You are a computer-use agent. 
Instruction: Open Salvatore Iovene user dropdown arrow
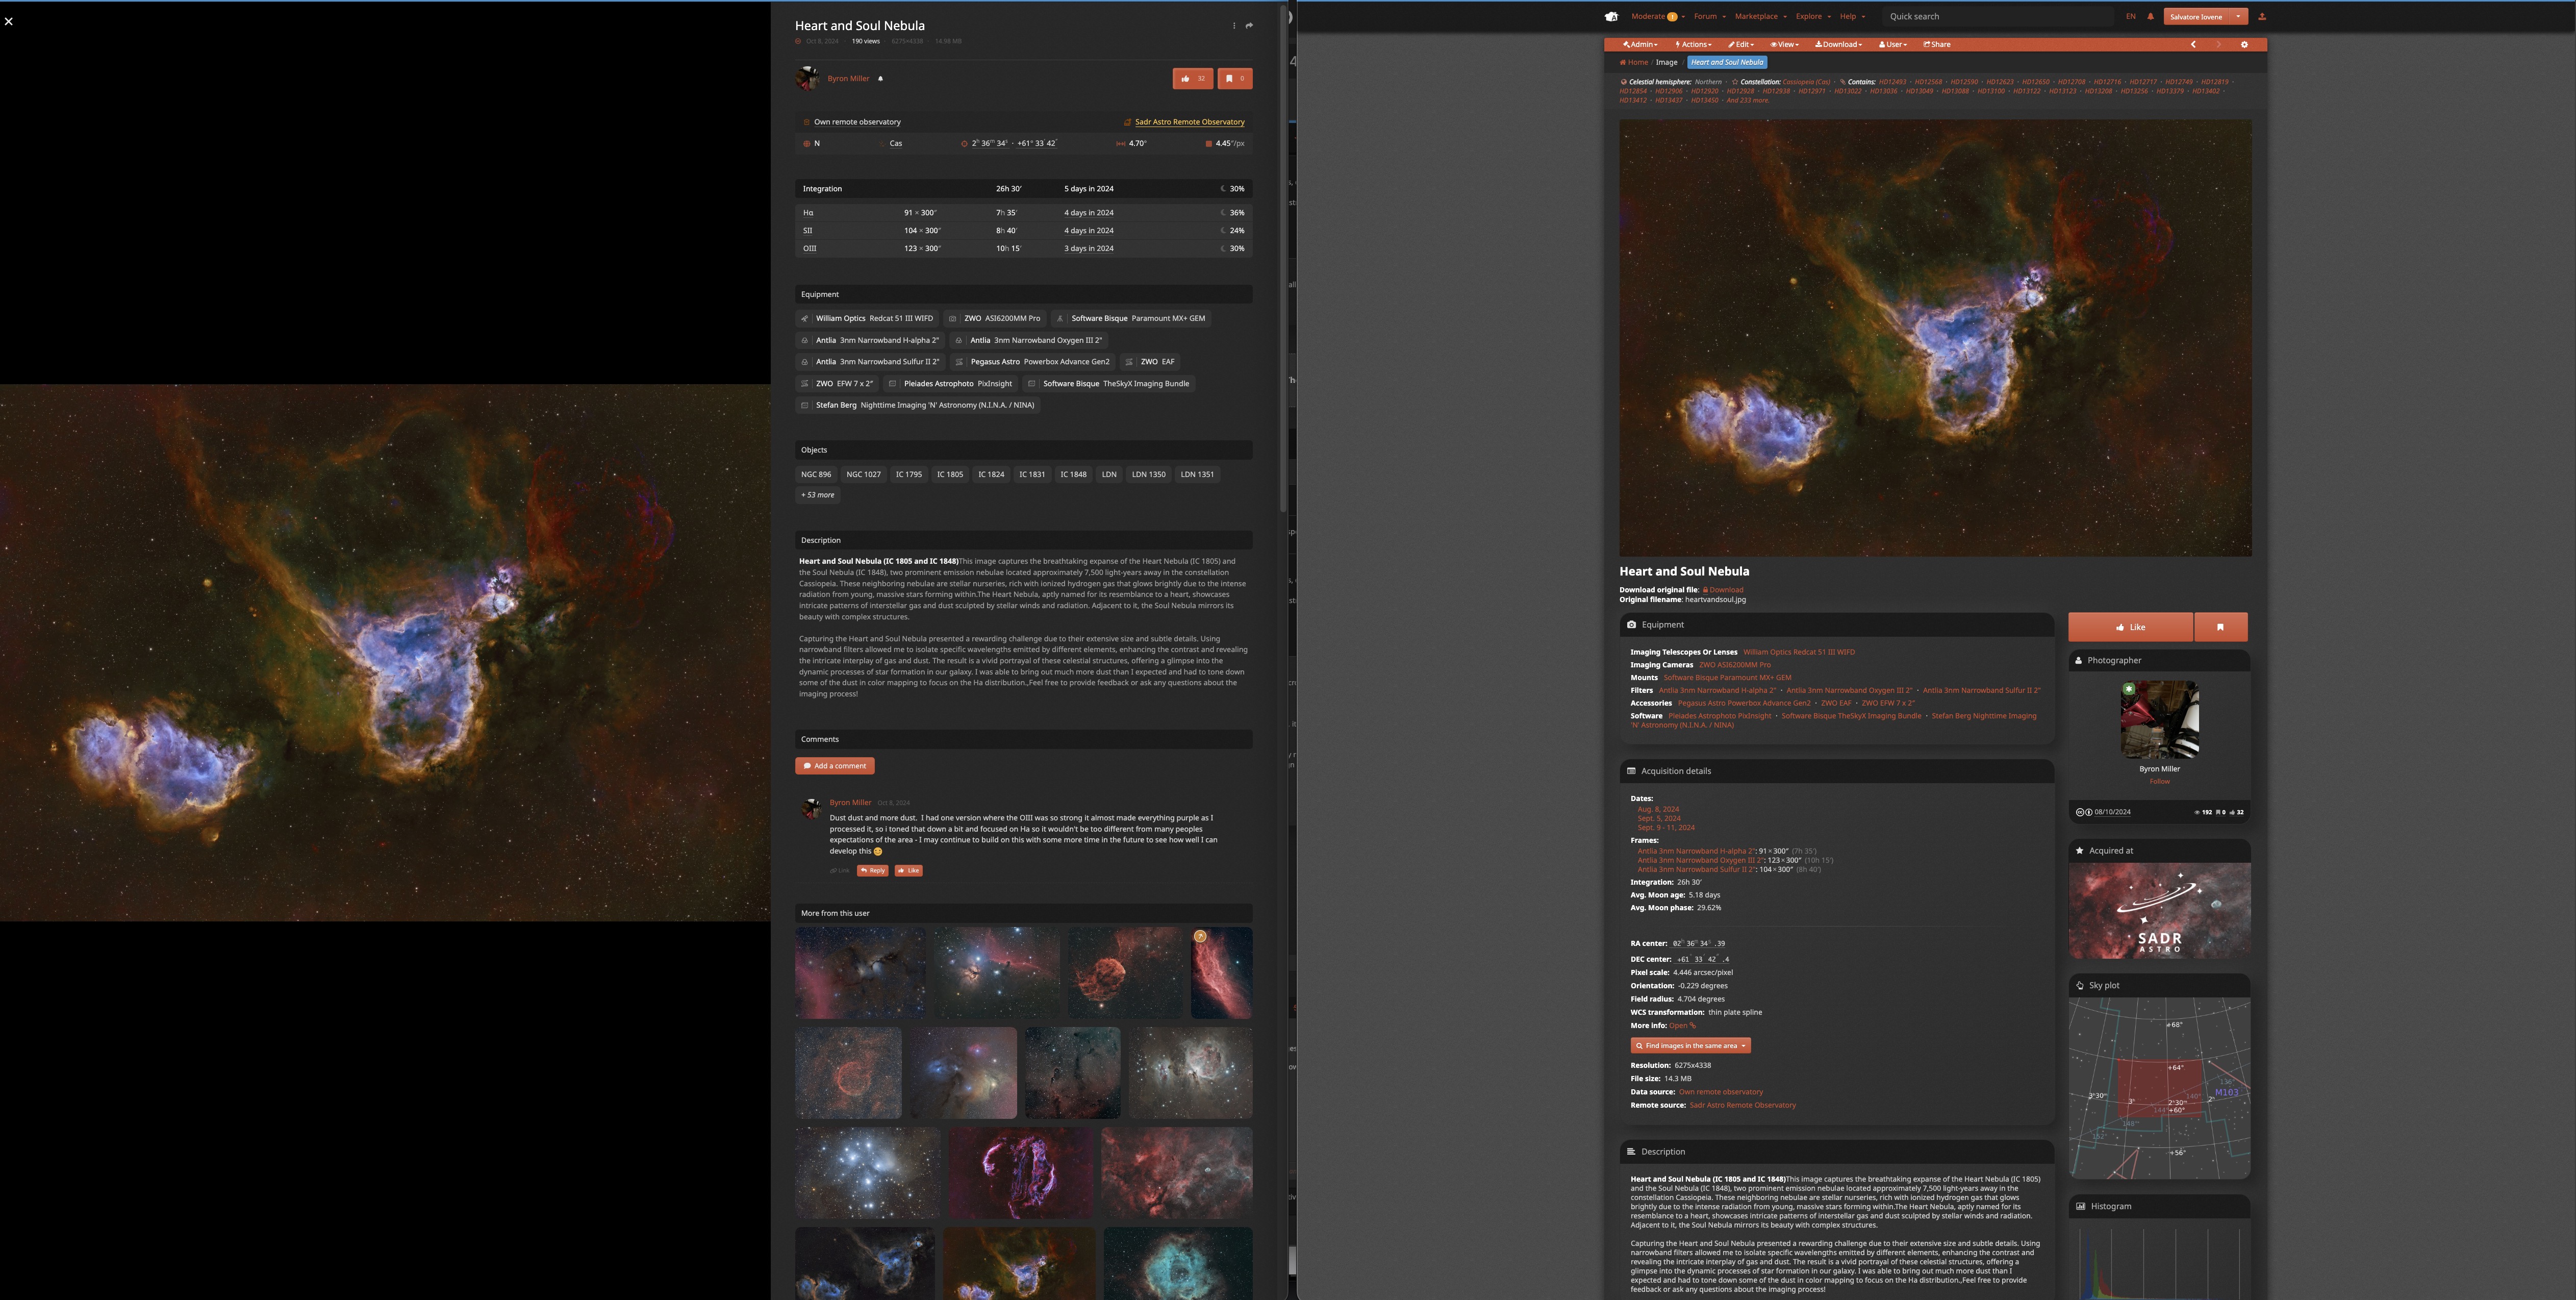[2238, 16]
